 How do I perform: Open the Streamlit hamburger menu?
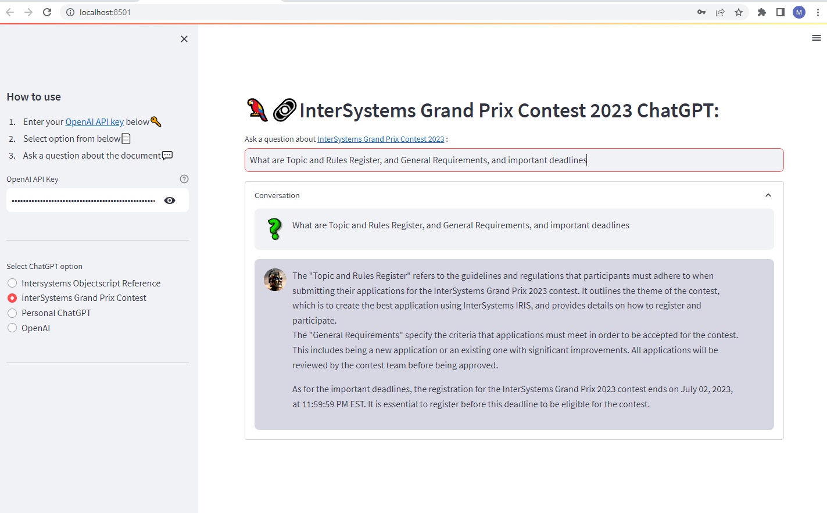816,38
